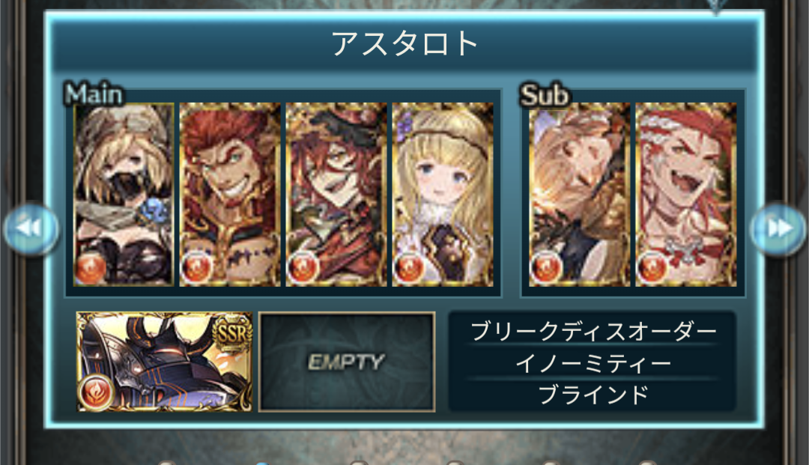The height and width of the screenshot is (465, 809).
Task: Click fire element icon on blonde girl portrait
Action: click(409, 268)
